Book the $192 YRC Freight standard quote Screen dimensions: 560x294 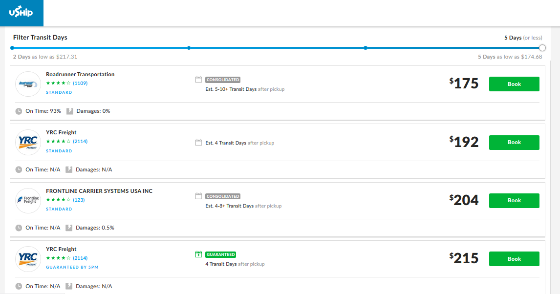(x=514, y=143)
